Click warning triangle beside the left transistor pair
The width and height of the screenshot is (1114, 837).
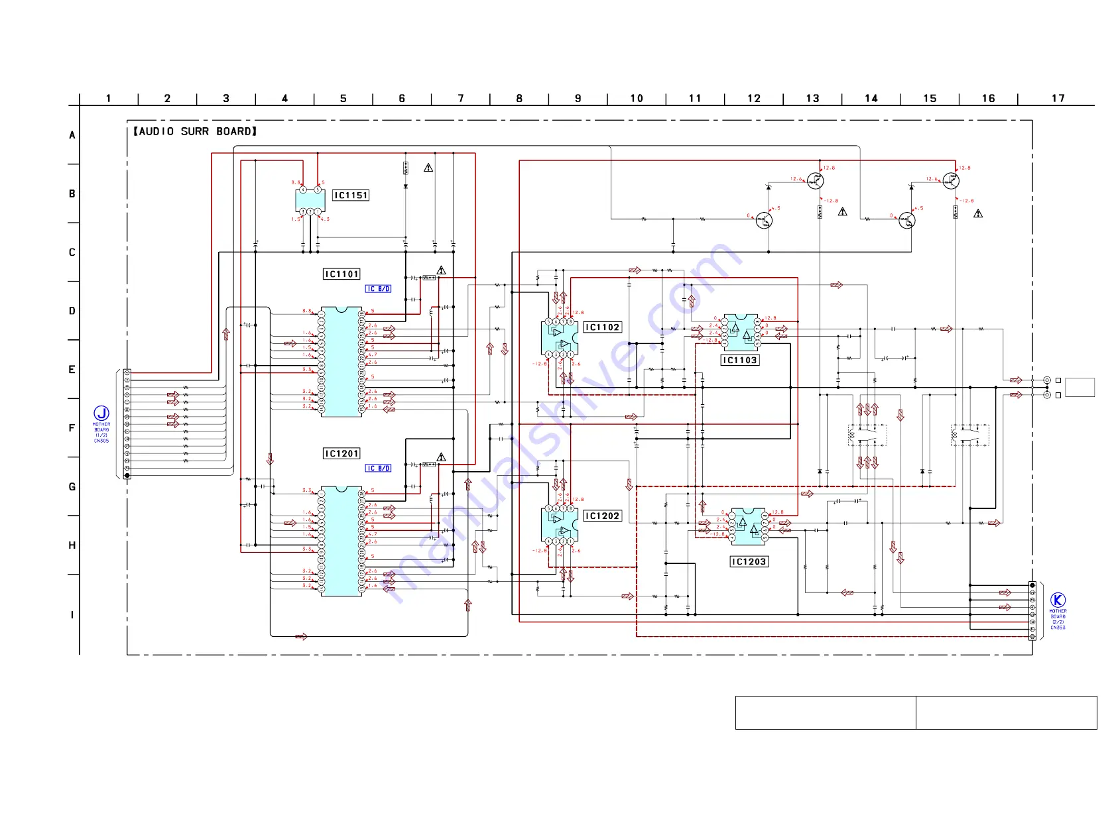(x=843, y=212)
